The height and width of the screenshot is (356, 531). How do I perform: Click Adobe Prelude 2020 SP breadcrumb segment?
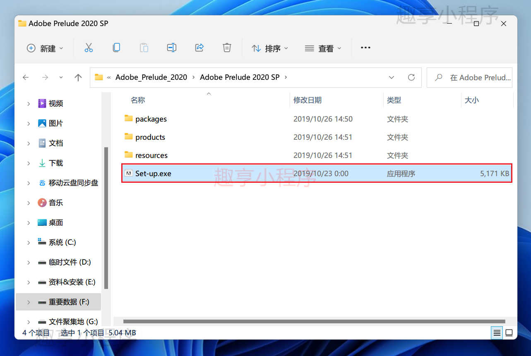click(240, 77)
